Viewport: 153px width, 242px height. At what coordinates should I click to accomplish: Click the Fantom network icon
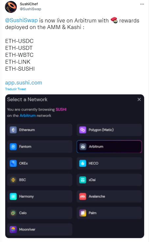pyautogui.click(x=13, y=147)
